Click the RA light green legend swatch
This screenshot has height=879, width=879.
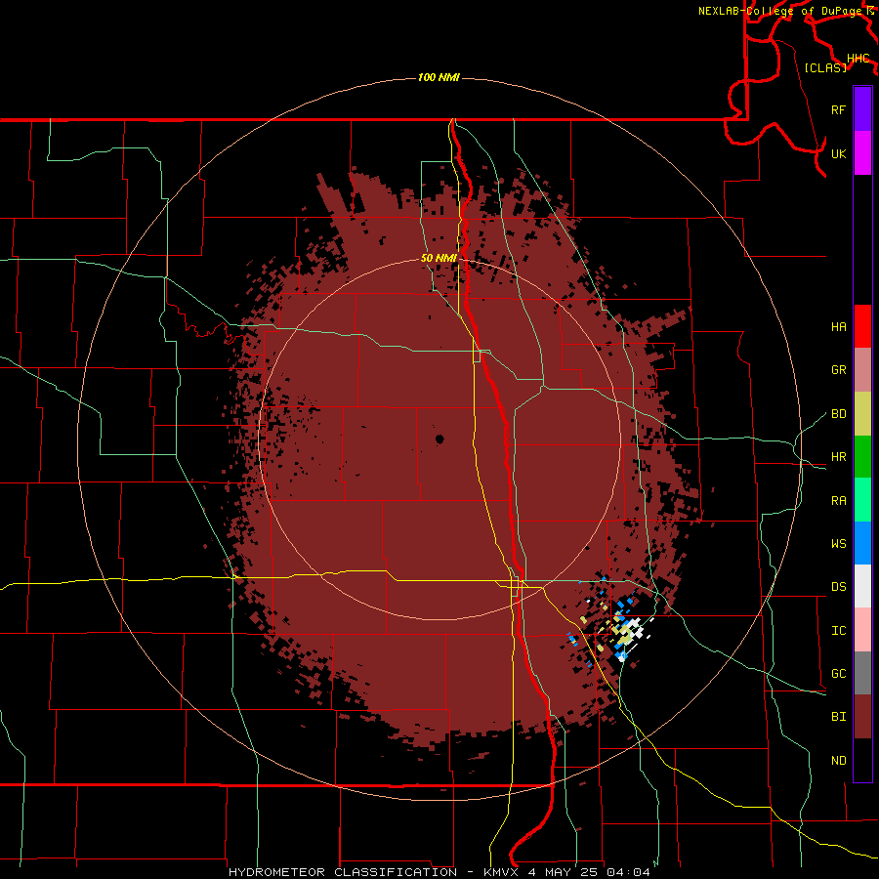click(862, 500)
